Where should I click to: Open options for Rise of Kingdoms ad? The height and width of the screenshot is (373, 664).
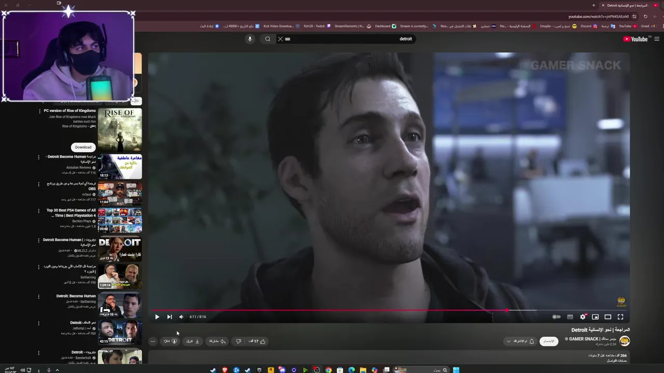click(x=39, y=111)
